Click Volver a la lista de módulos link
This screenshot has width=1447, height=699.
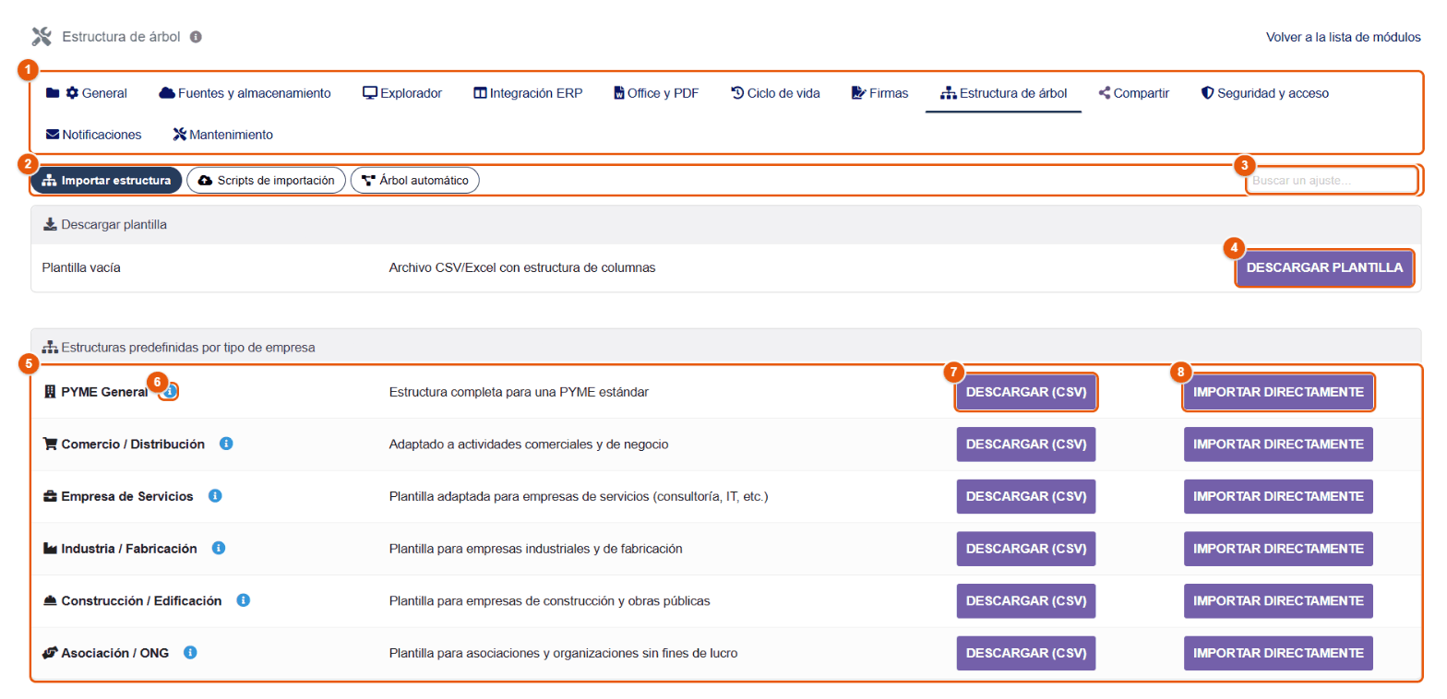(1343, 38)
